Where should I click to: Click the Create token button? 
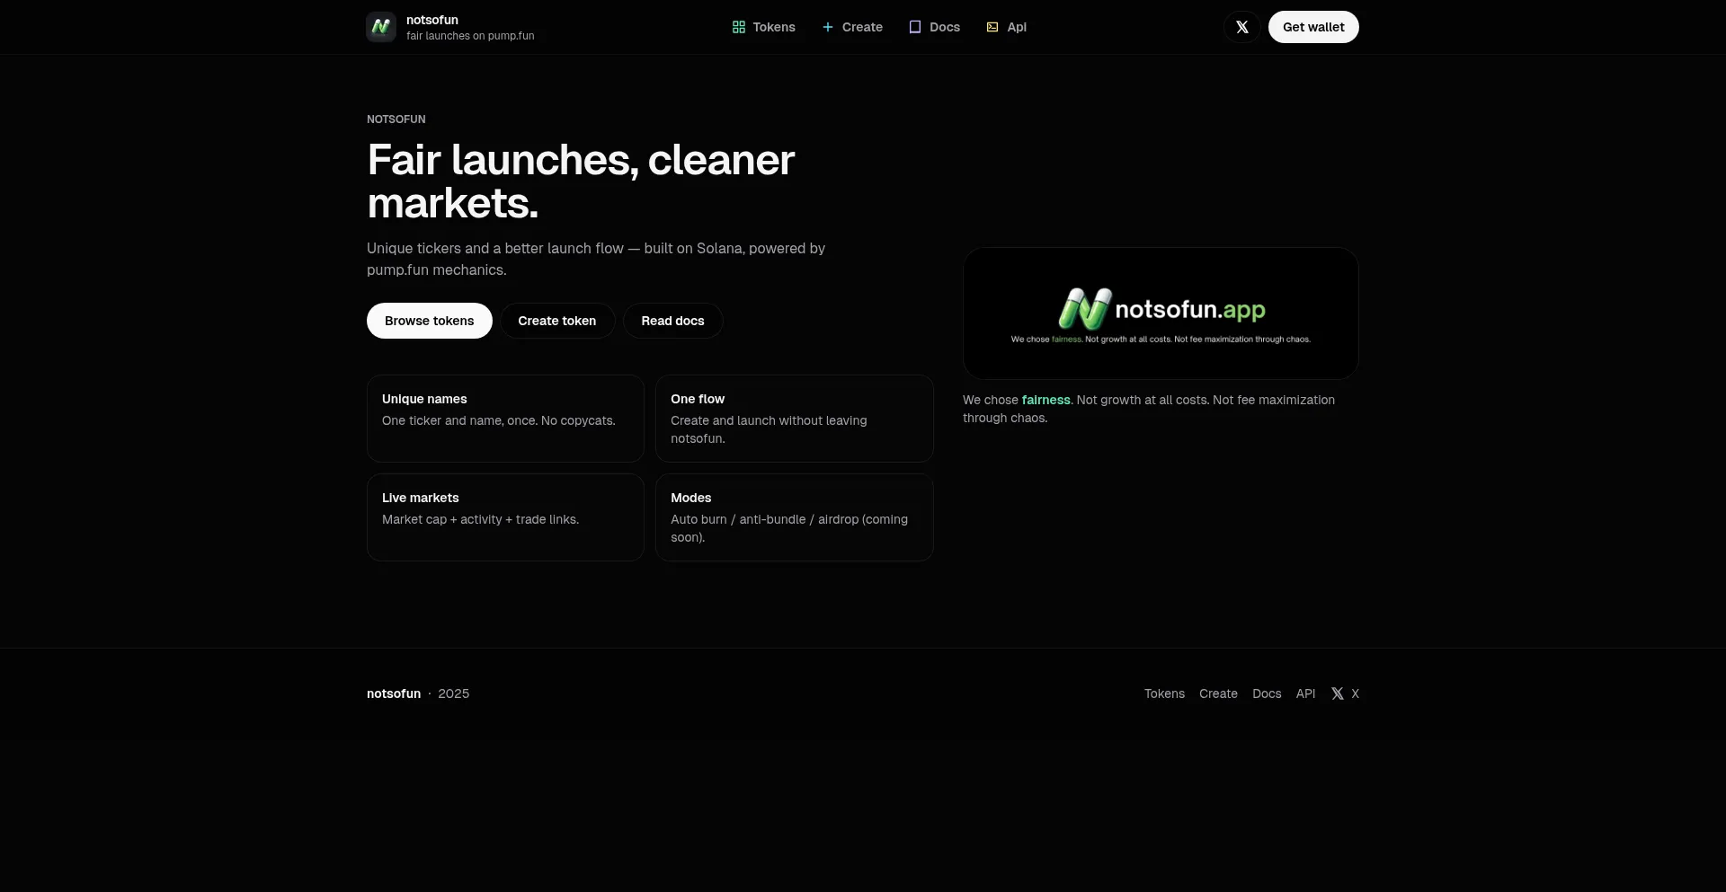(556, 321)
